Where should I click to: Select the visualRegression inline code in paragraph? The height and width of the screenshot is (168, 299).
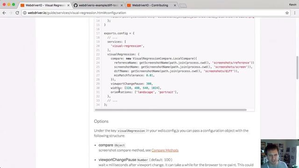131,131
